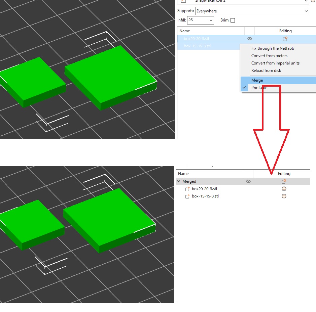This screenshot has height=312, width=316.
Task: Click the editing icon for box20-20-3.stl row
Action: pyautogui.click(x=285, y=39)
